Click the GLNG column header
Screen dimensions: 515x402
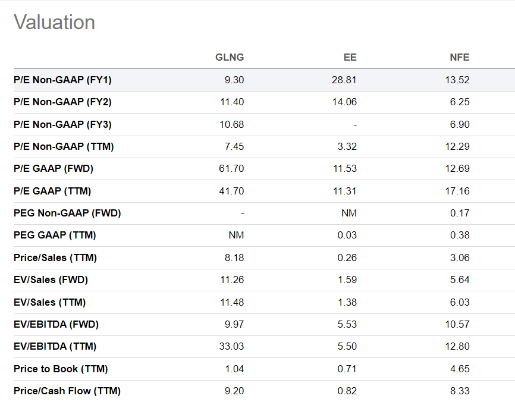[x=229, y=58]
